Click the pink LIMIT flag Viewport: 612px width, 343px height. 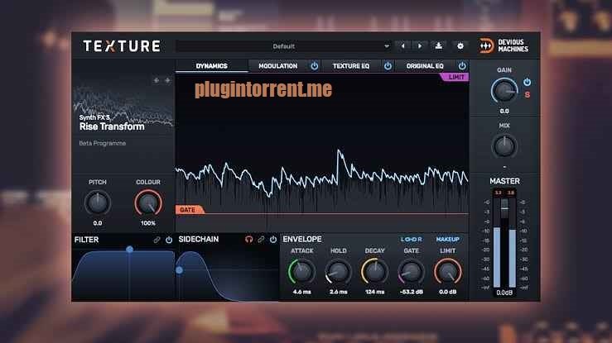455,77
